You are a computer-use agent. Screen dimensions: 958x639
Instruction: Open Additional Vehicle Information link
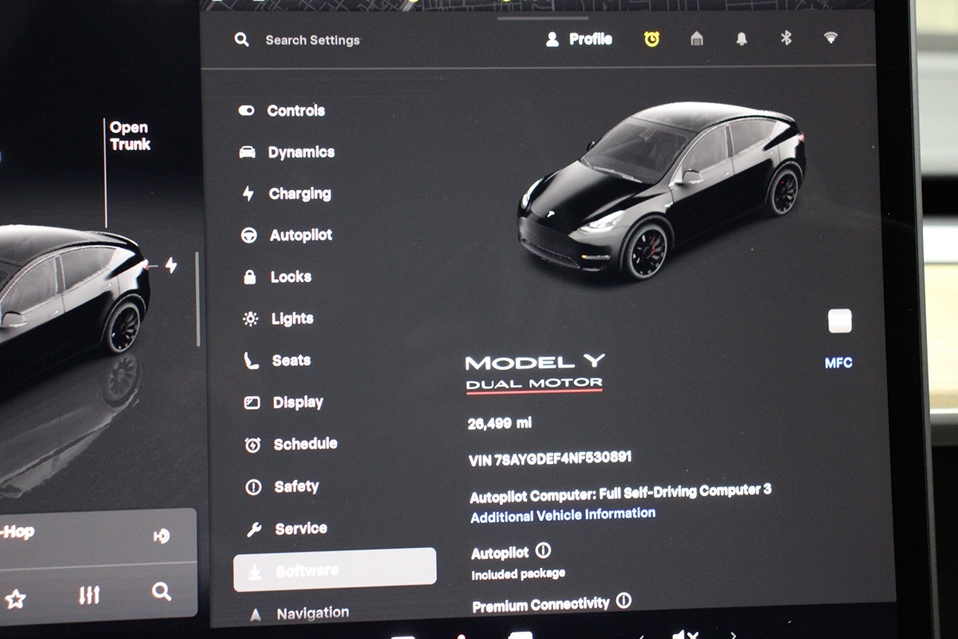click(563, 515)
